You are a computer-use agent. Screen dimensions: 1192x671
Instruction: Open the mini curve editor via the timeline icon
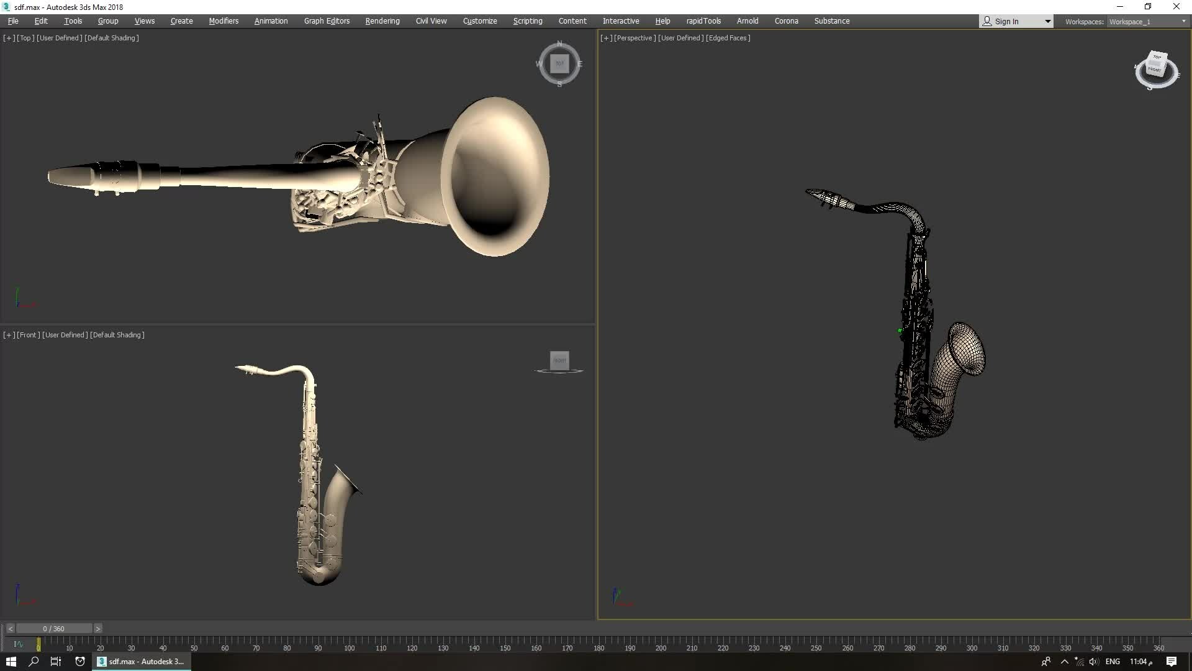coord(19,644)
